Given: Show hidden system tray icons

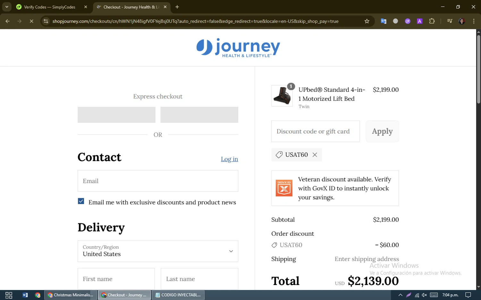Looking at the screenshot, I should click(400, 295).
